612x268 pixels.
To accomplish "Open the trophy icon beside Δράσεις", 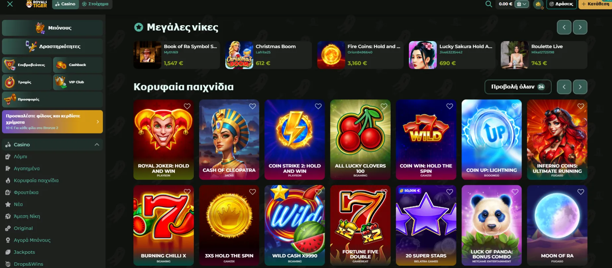I will tap(538, 4).
